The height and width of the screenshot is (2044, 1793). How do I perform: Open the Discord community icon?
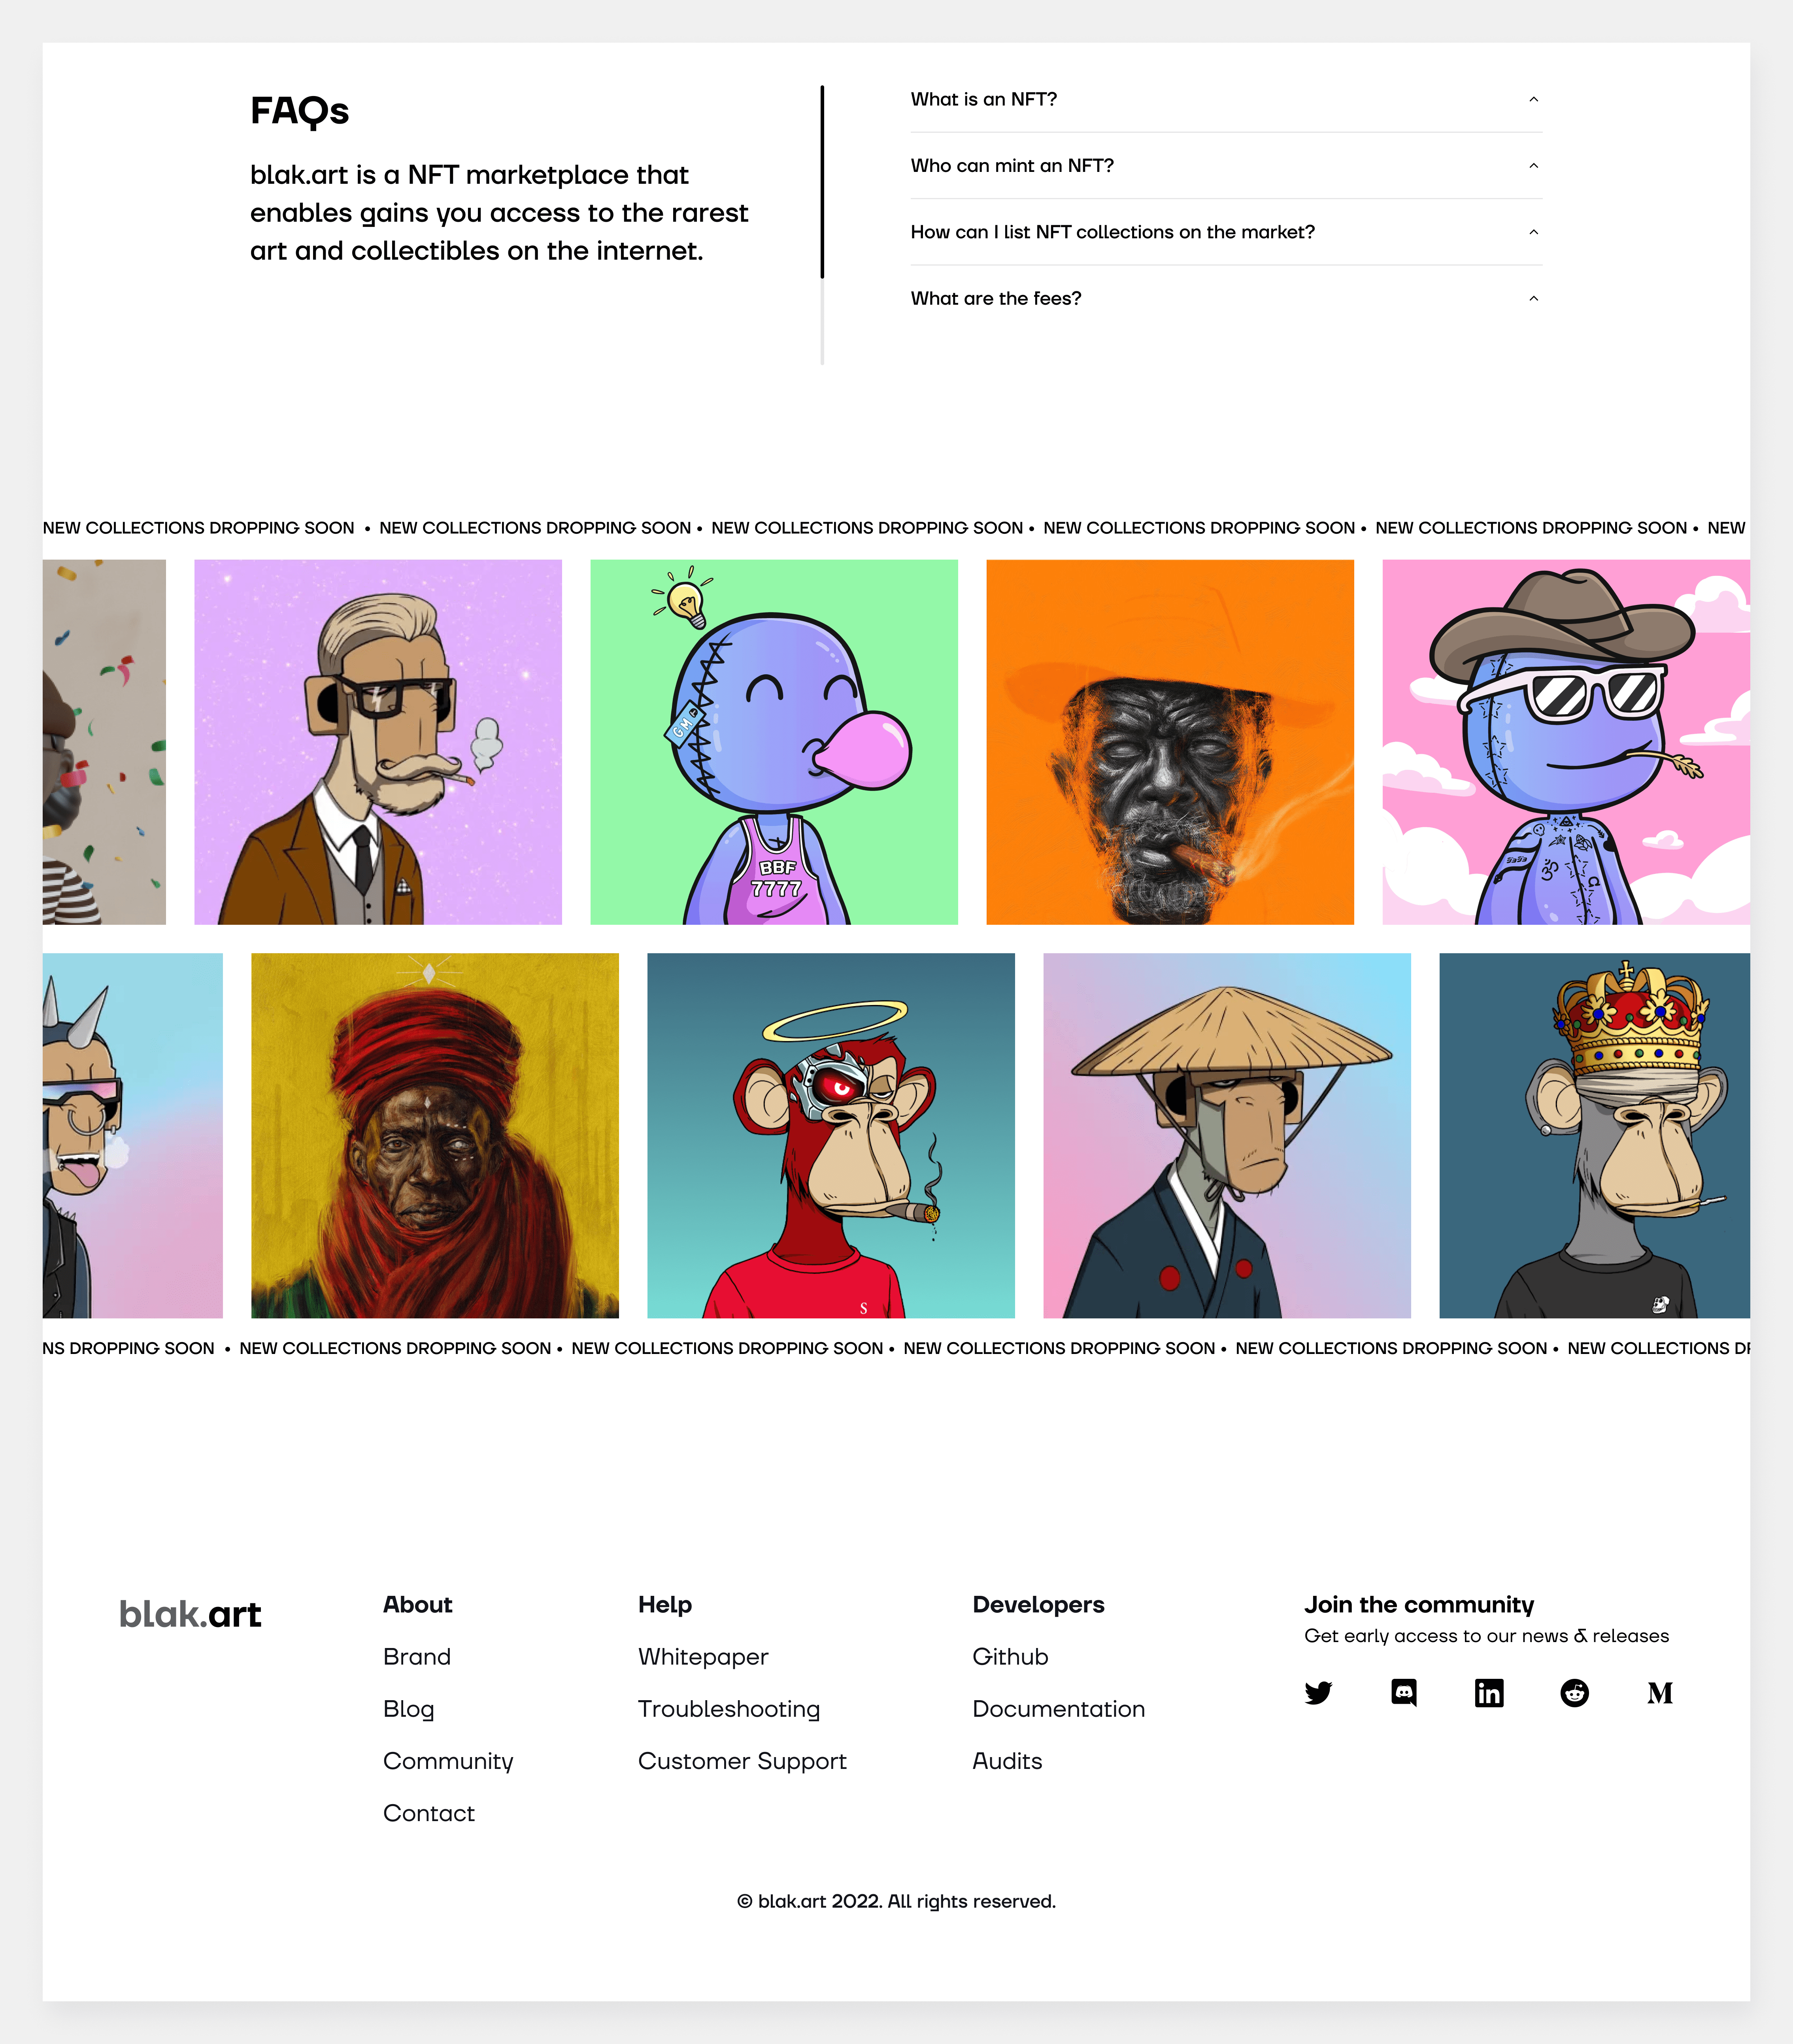tap(1404, 1693)
